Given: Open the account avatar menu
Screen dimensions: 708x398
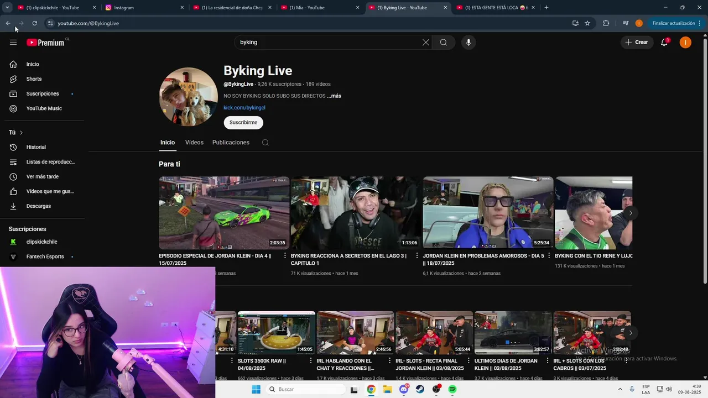Looking at the screenshot, I should pos(685,42).
